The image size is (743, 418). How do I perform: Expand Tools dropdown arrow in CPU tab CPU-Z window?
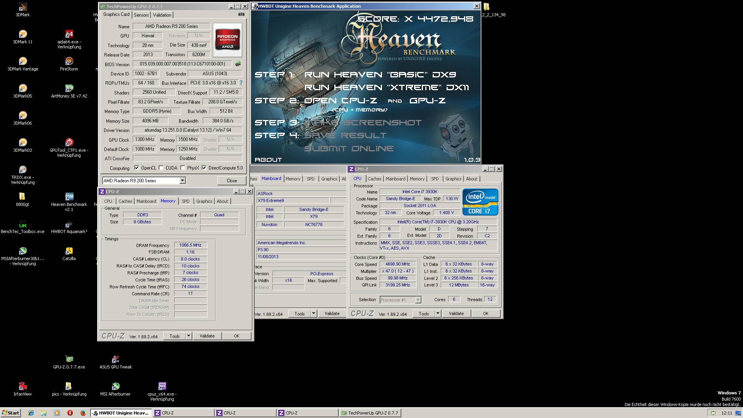click(438, 313)
